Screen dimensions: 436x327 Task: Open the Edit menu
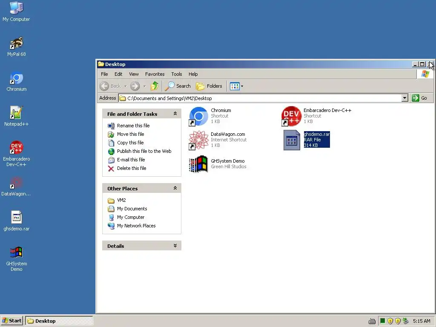click(x=118, y=74)
